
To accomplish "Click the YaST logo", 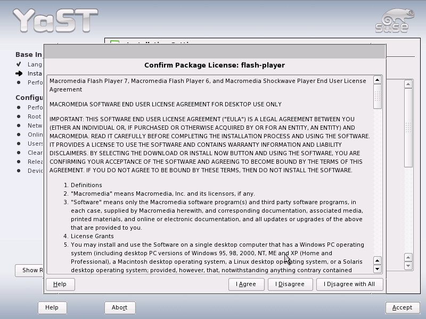I will coord(55,20).
